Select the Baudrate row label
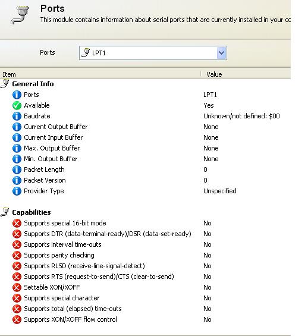Screen dimensions: 308x336 point(37,116)
